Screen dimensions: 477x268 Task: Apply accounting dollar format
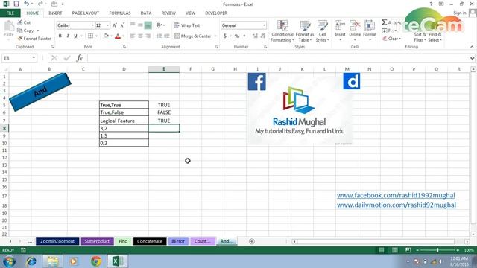pos(225,36)
